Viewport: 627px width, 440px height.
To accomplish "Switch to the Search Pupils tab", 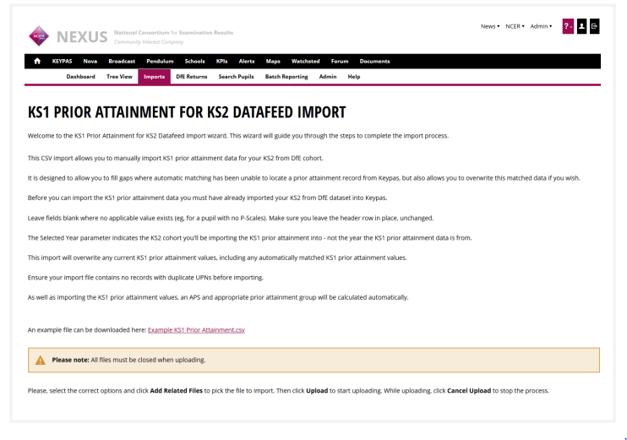I will [x=236, y=76].
